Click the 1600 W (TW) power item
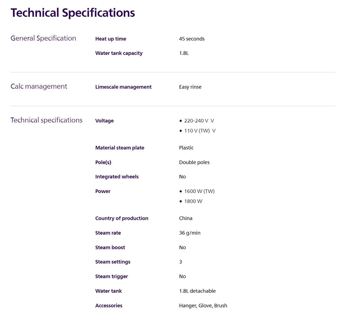The width and height of the screenshot is (344, 320). click(x=199, y=191)
